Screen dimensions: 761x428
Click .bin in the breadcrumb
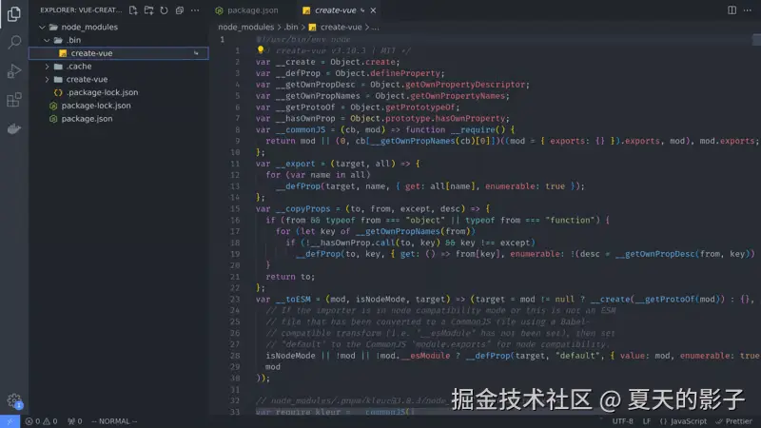[291, 28]
